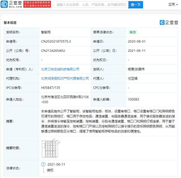This screenshot has width=181, height=178.
Task: Select application number CN202021870570.3
Action: point(56,41)
